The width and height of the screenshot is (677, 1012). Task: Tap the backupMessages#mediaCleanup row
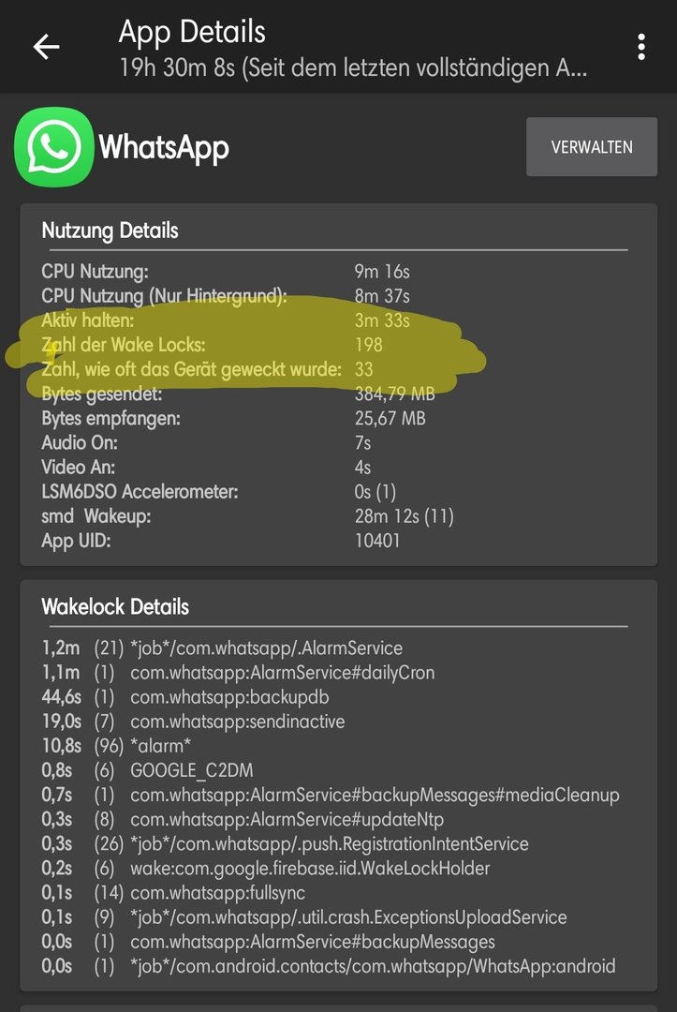click(x=331, y=796)
